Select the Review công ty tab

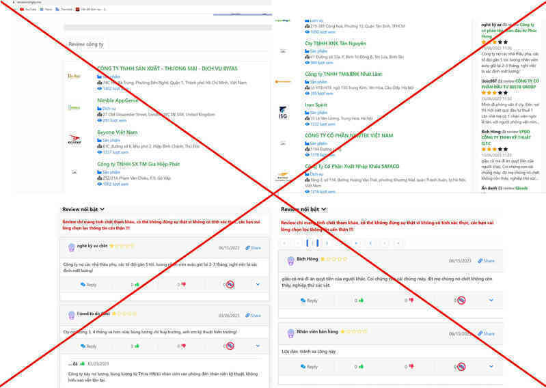point(86,44)
